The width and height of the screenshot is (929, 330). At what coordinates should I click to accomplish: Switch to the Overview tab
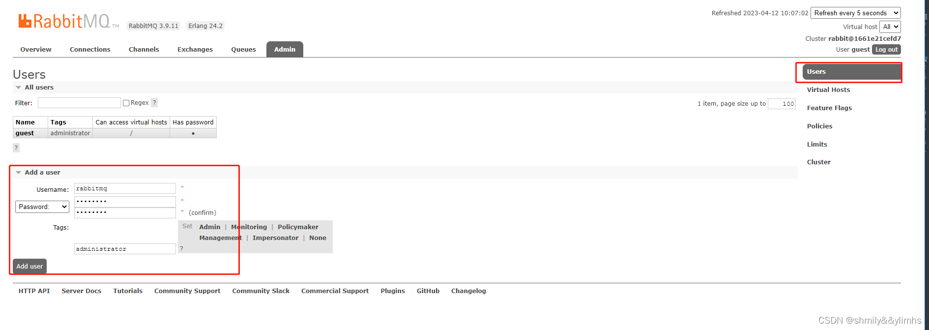pyautogui.click(x=36, y=49)
